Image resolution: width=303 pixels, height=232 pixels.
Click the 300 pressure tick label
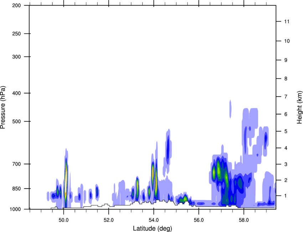point(16,57)
